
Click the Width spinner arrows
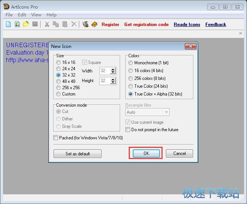click(x=113, y=71)
